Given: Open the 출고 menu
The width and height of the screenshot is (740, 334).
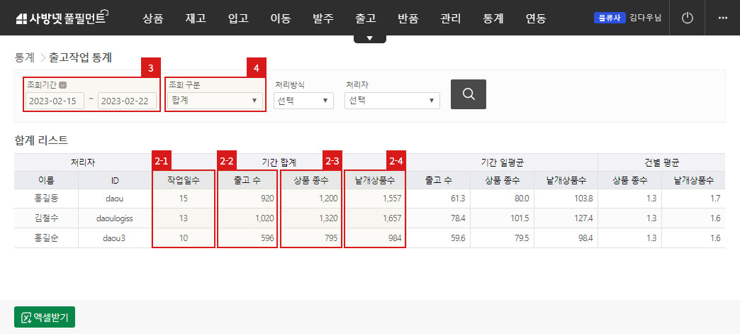Looking at the screenshot, I should point(365,19).
